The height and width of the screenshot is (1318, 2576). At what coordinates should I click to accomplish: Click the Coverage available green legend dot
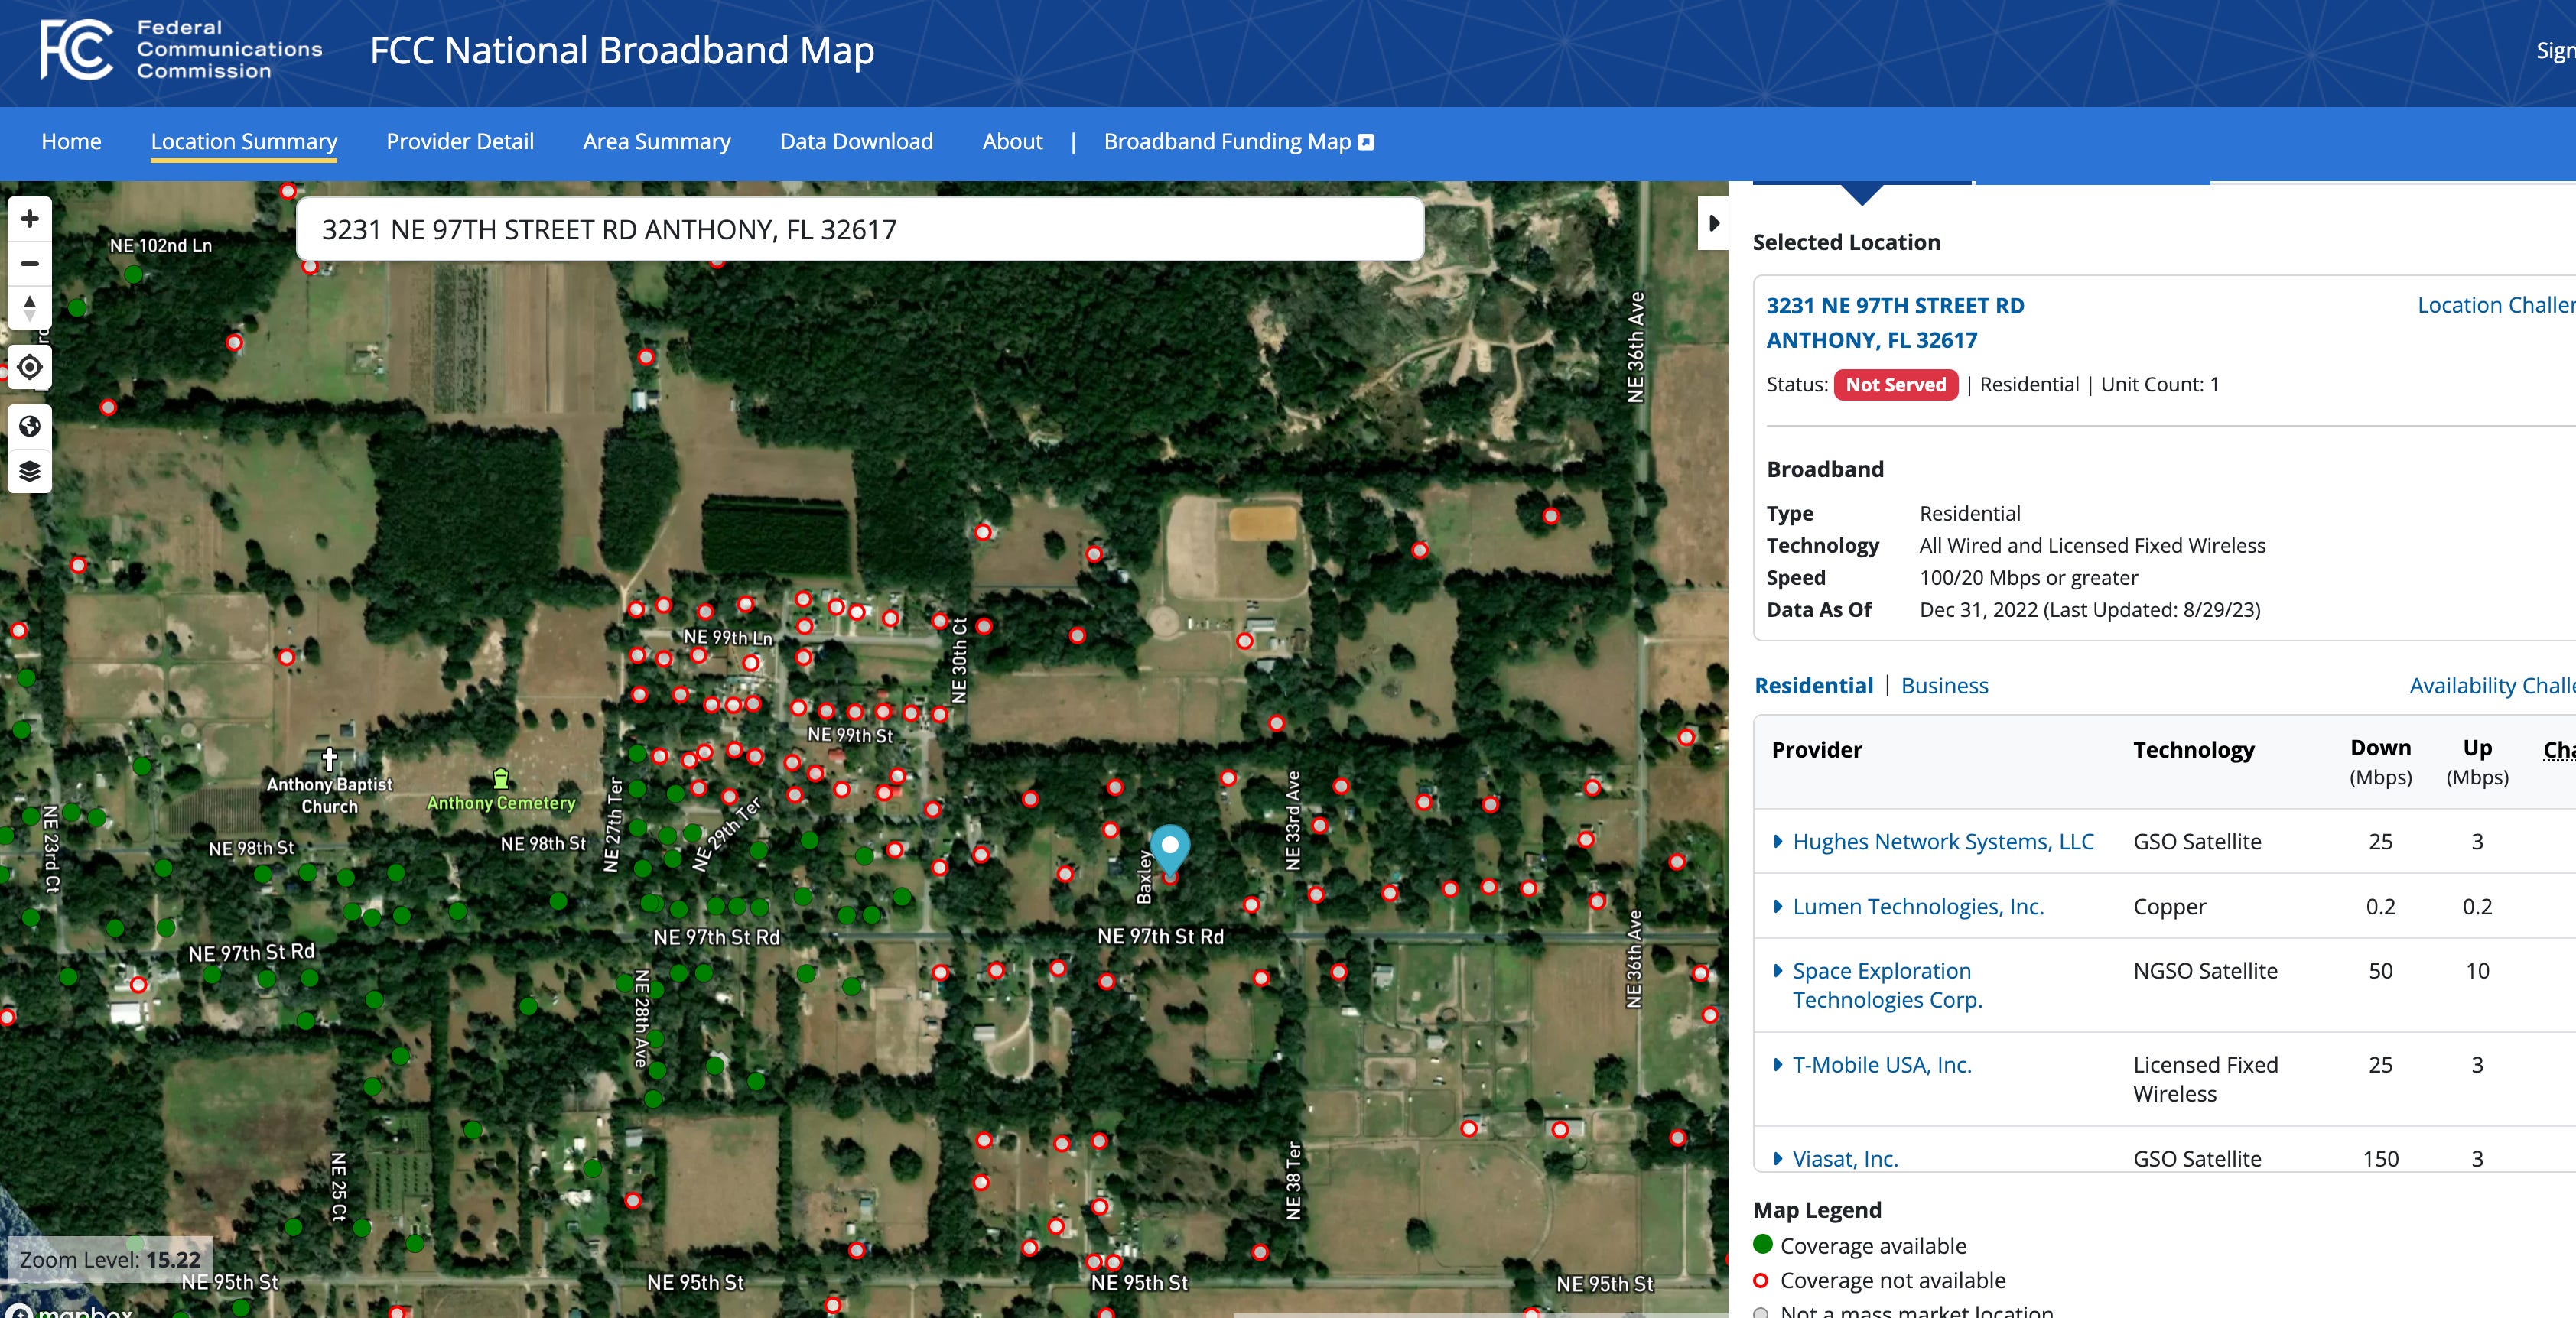point(1762,1245)
